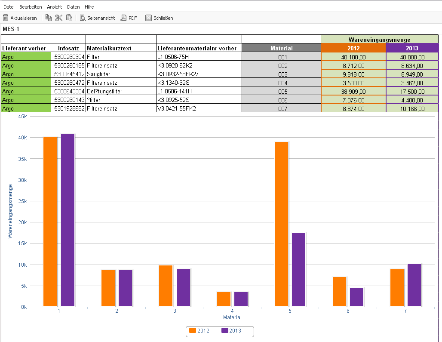The height and width of the screenshot is (342, 442).
Task: Click the PDF button label
Action: (133, 18)
